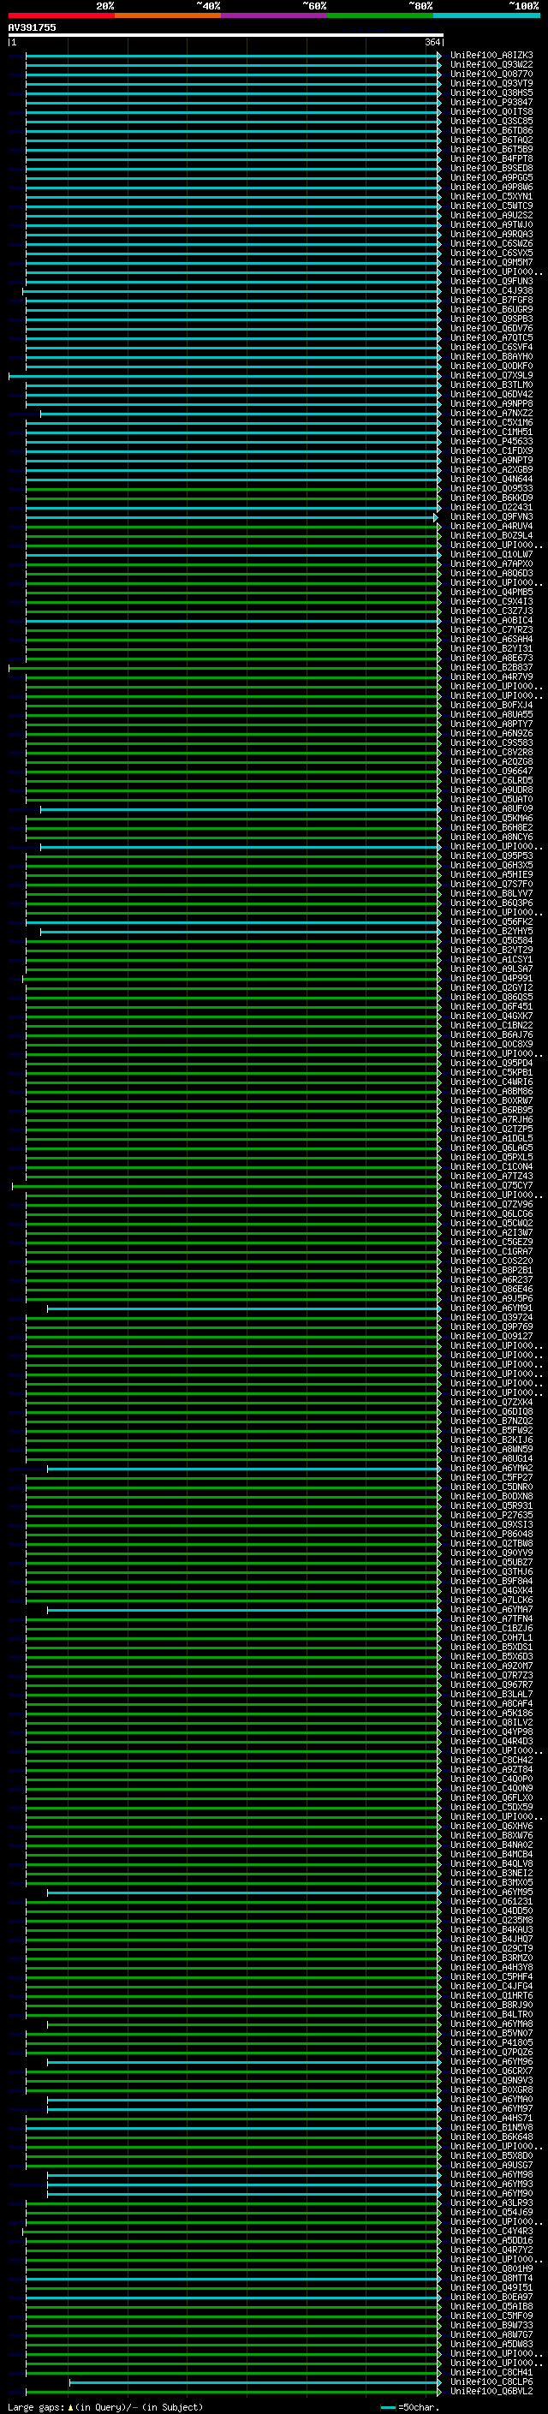This screenshot has height=2414, width=548.
Task: Click the alignment bar for UniRef100_A6YMA7
Action: (243, 1611)
